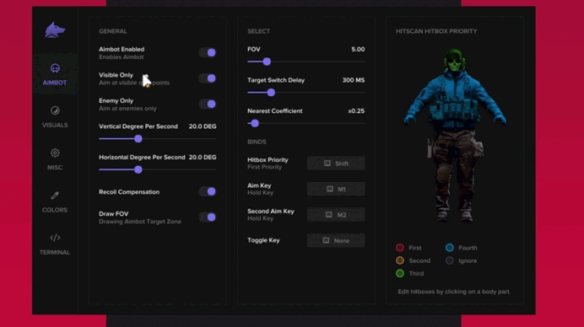Click the 'Aim at enemies only' description
The width and height of the screenshot is (584, 327).
coord(127,109)
